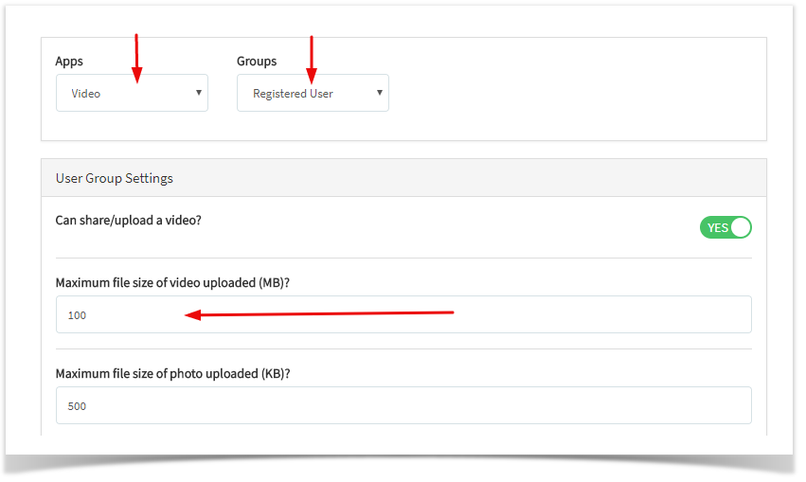Click Maximum file size of video uploaded label
Viewport: 806px width, 482px height.
point(172,283)
